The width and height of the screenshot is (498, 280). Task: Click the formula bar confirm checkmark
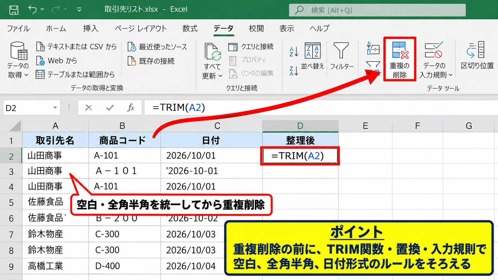[x=110, y=108]
